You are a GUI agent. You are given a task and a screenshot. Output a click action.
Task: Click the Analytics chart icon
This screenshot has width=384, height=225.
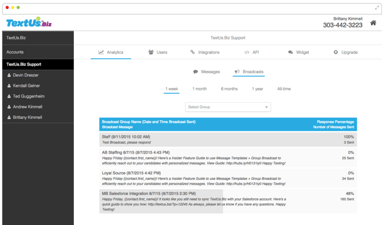point(101,52)
